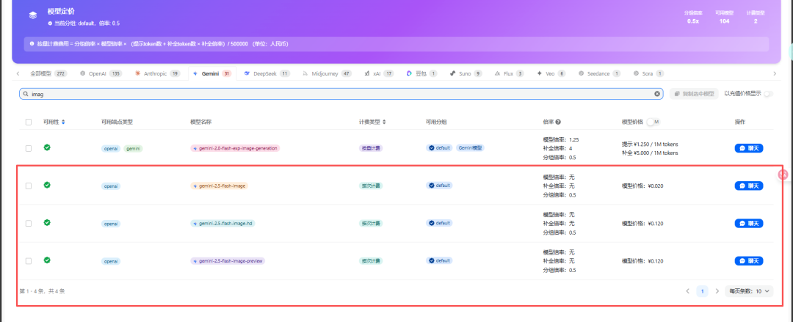Switch to 豆包 tab

pos(421,73)
